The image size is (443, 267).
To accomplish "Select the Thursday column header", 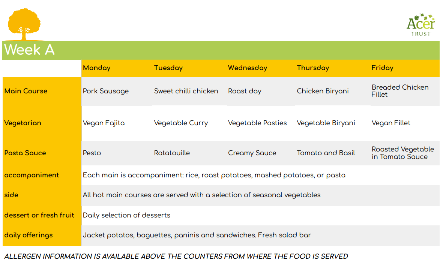I will pyautogui.click(x=313, y=68).
